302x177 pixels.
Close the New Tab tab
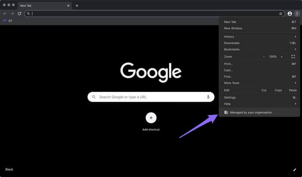[x=68, y=6]
